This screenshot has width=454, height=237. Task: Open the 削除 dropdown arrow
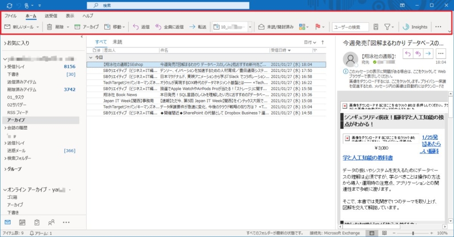68,27
